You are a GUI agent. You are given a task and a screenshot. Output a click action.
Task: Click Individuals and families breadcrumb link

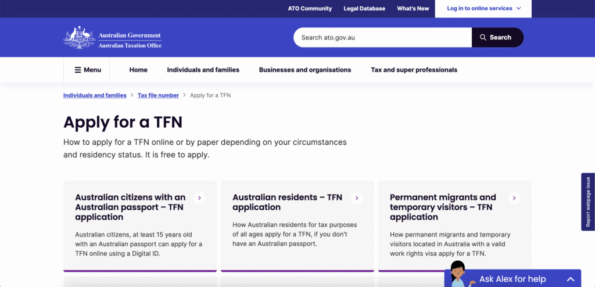tap(95, 95)
